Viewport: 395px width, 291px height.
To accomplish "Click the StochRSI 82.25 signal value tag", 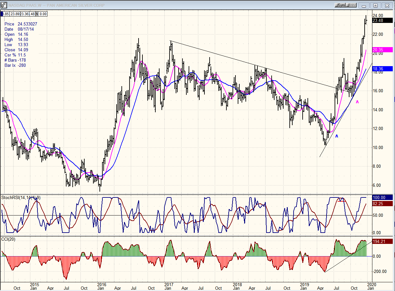I will (x=382, y=204).
